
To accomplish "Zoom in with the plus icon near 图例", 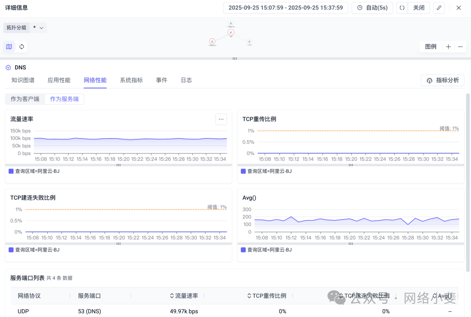I will (448, 47).
